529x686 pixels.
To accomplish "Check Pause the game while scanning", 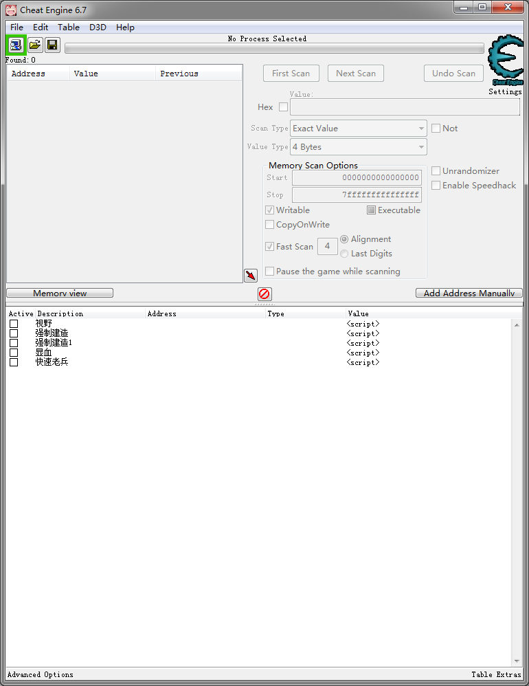I will coord(270,272).
